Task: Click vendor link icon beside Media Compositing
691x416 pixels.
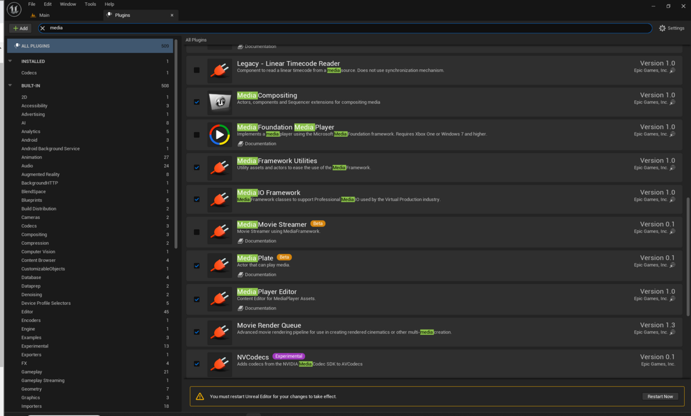Action: (x=672, y=102)
